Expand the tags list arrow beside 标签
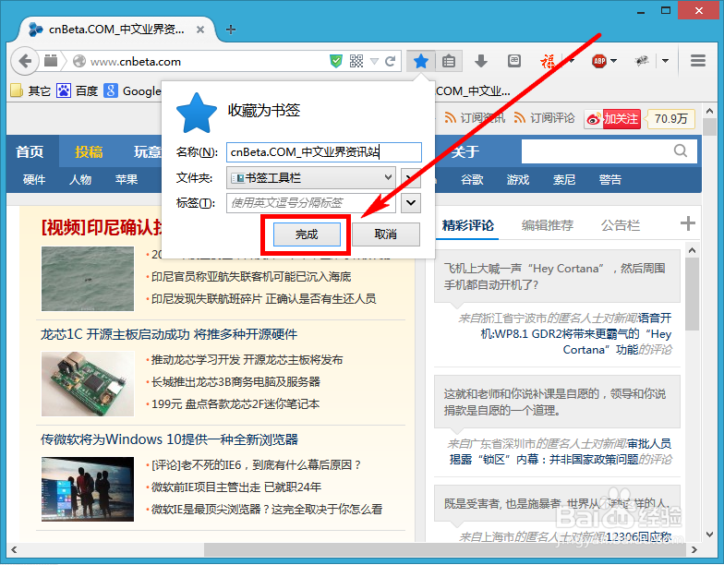 410,203
